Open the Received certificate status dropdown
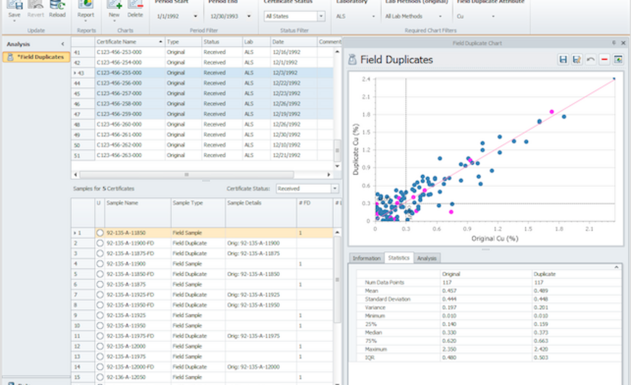631x385 pixels. 335,189
